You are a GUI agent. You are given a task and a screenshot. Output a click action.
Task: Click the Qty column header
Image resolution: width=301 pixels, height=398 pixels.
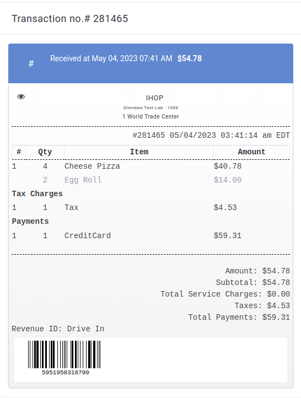pos(45,152)
